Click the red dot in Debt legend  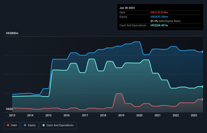point(8,125)
